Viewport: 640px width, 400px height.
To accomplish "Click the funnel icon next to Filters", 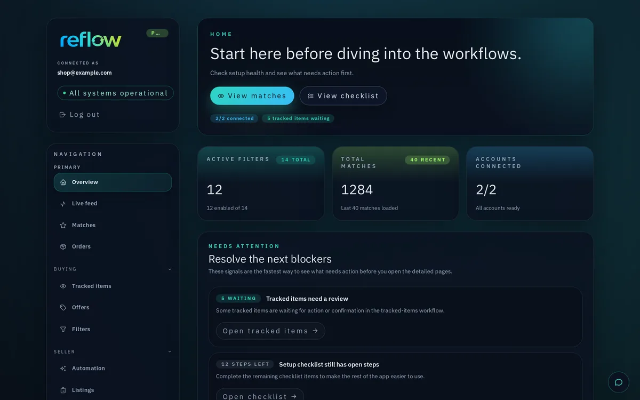I will point(63,330).
